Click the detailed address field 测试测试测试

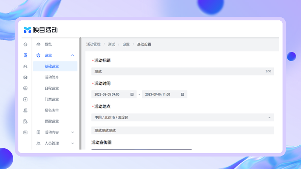click(182, 130)
